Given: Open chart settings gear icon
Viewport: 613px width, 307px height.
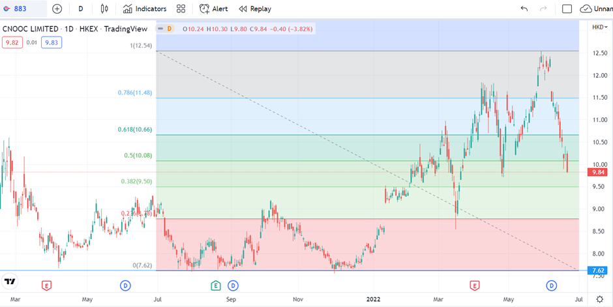Looking at the screenshot, I should tap(599, 300).
